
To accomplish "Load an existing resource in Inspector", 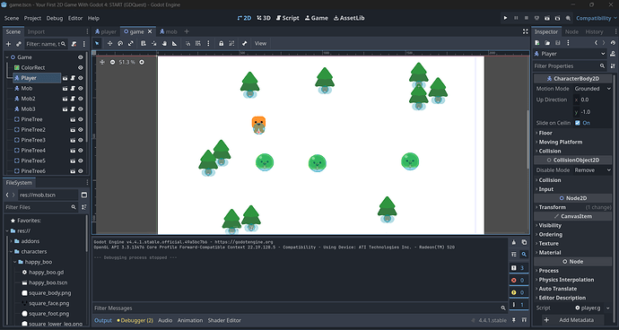I will coord(547,43).
